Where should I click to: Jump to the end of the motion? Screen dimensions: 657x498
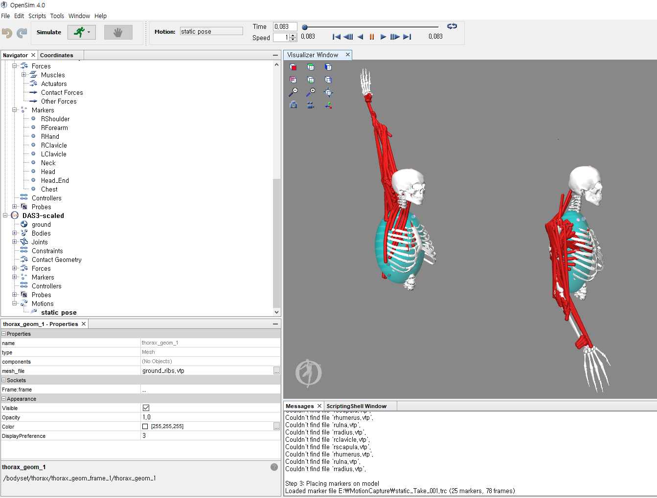tap(407, 37)
